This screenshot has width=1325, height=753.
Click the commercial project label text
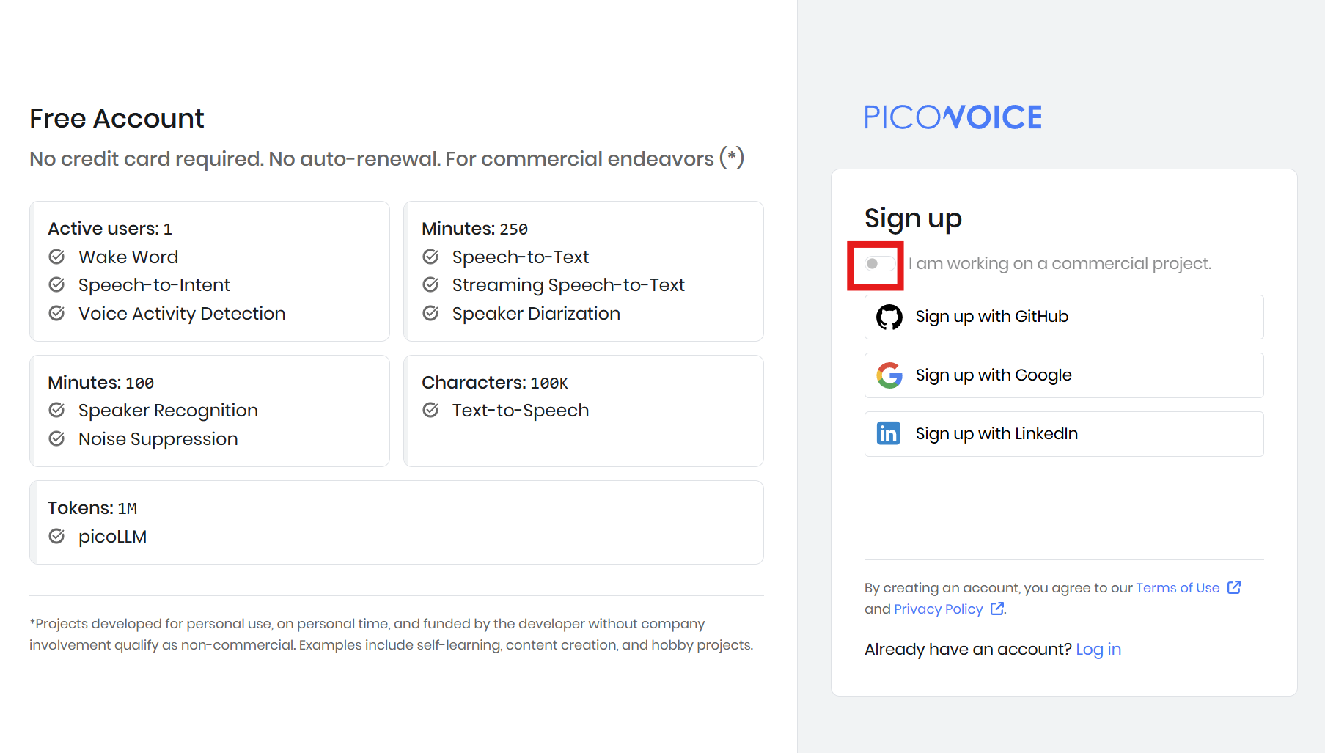pos(1060,264)
